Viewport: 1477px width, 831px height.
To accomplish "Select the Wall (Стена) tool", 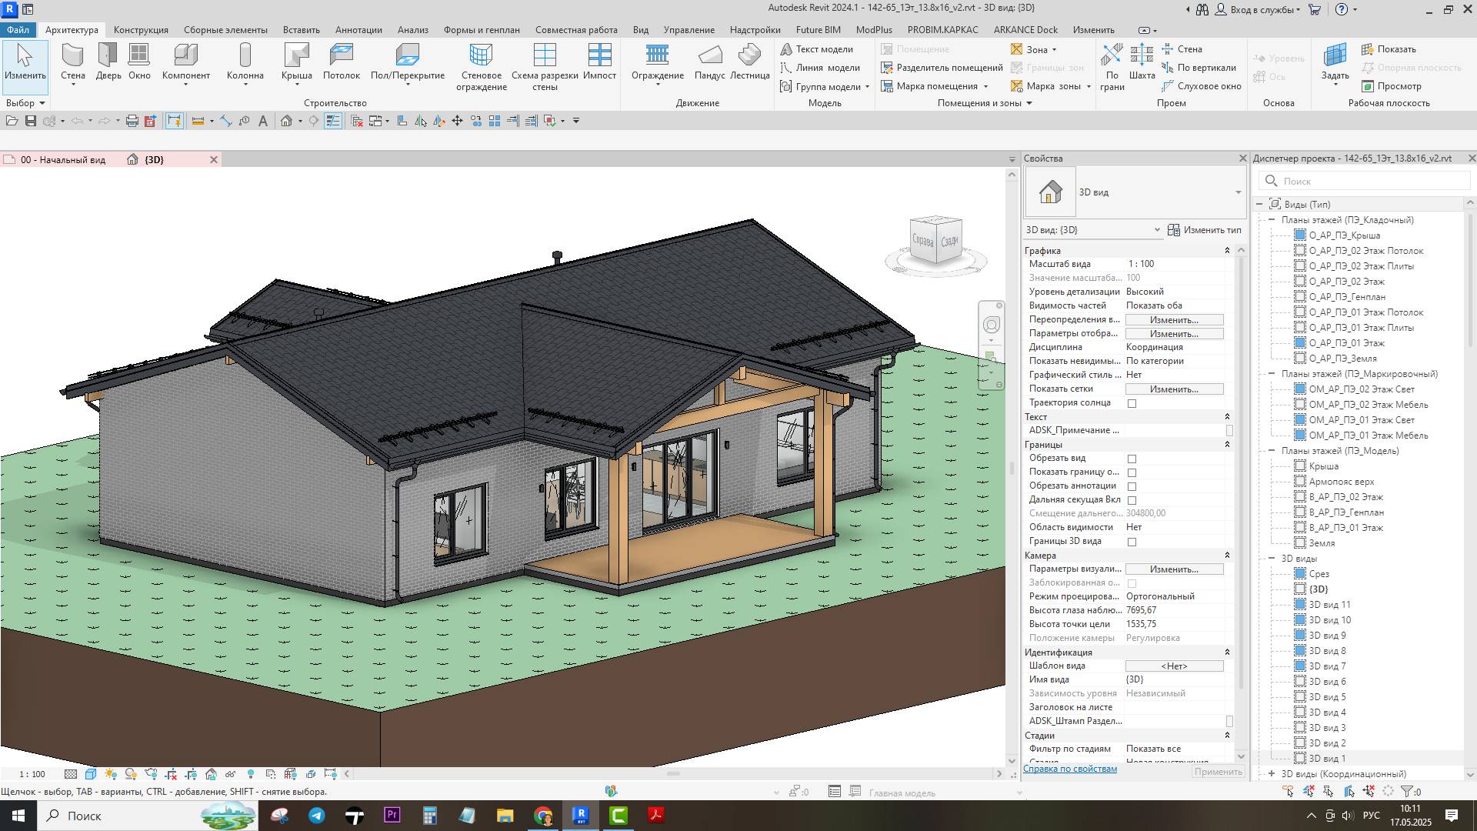I will [72, 56].
